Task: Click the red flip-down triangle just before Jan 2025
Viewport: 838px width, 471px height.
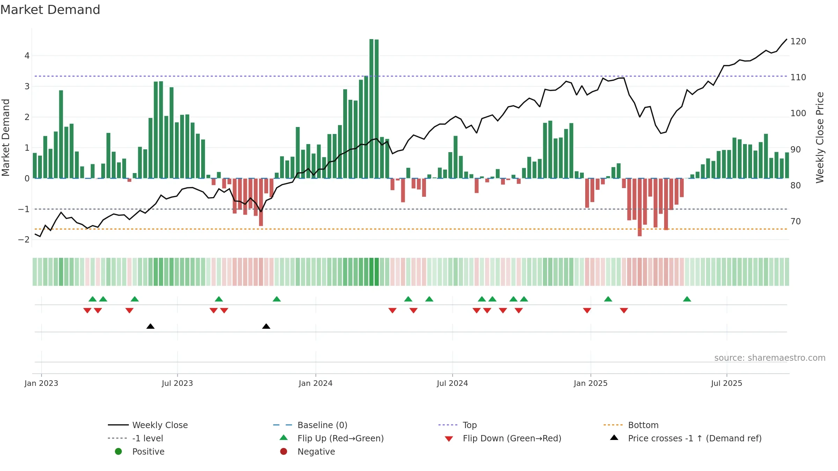Action: [587, 311]
